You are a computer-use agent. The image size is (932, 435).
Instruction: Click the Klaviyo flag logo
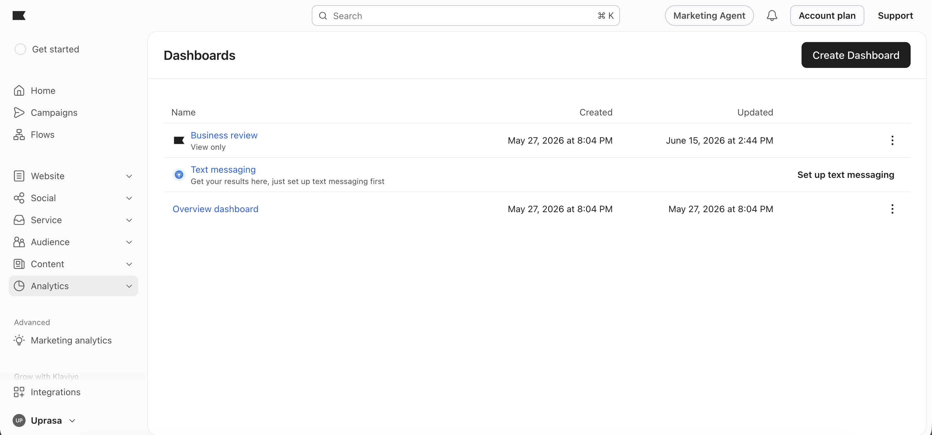click(19, 16)
